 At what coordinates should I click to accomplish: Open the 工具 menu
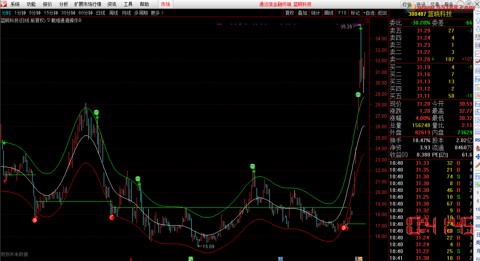pyautogui.click(x=128, y=4)
